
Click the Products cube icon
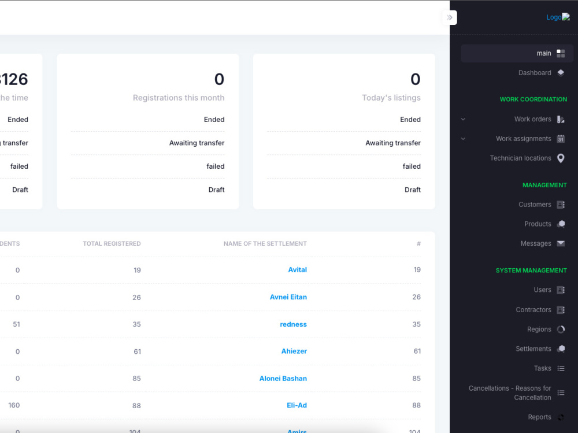click(x=561, y=224)
